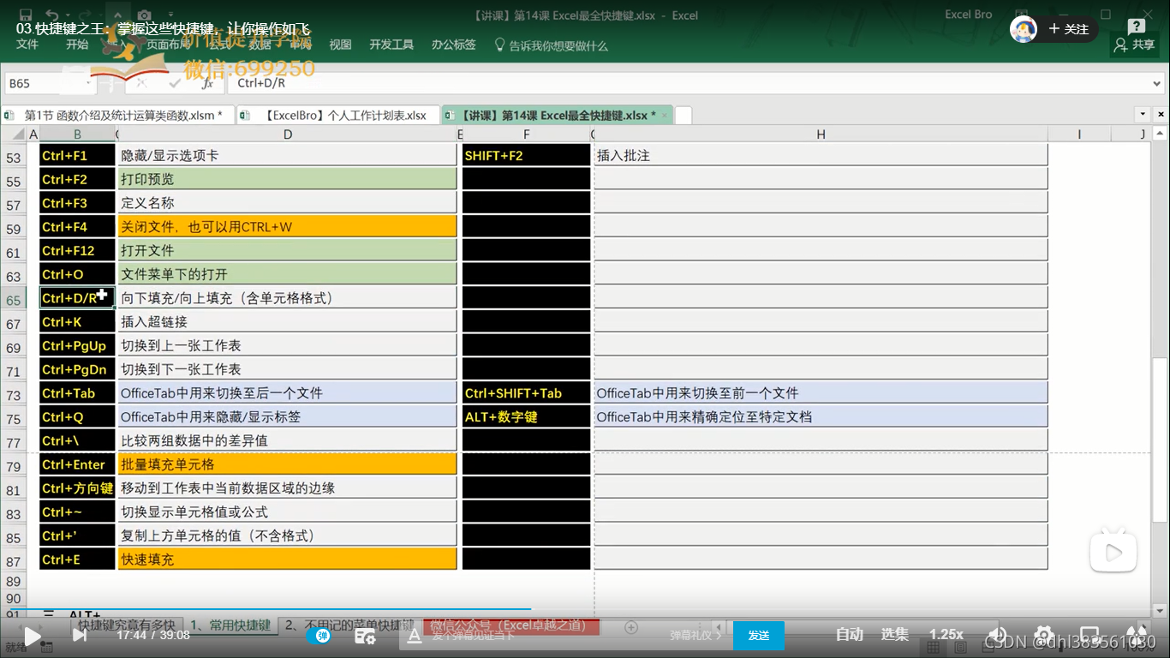Open video player settings gear

click(1043, 635)
